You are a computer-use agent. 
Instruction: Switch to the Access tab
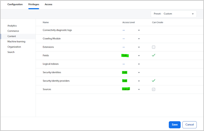48,4
